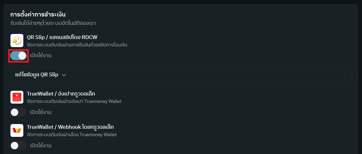
Task: Expand the แก้ไขข้อมูล QR Slip chevron
Action: (x=64, y=75)
